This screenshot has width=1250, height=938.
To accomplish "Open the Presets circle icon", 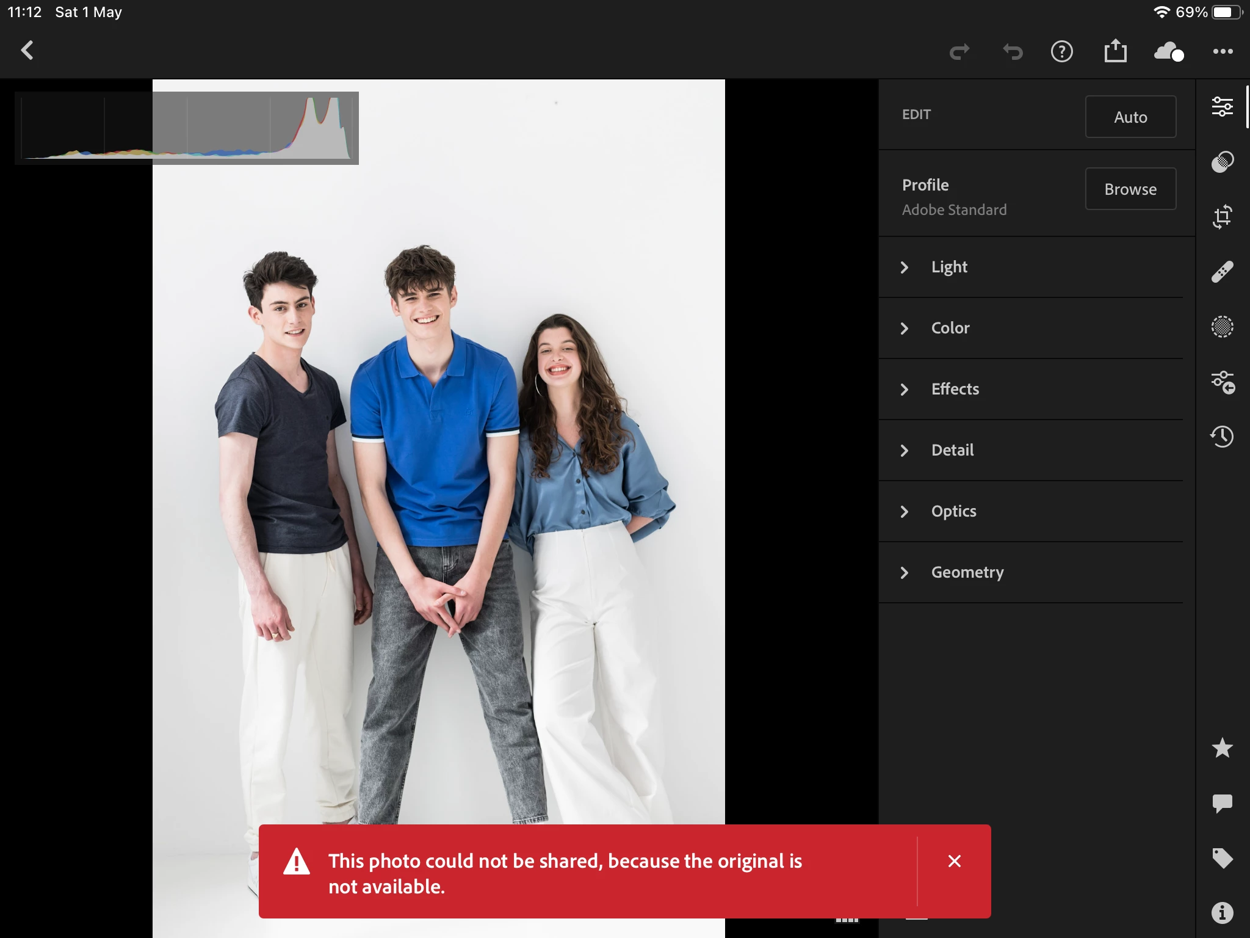I will [x=1222, y=162].
